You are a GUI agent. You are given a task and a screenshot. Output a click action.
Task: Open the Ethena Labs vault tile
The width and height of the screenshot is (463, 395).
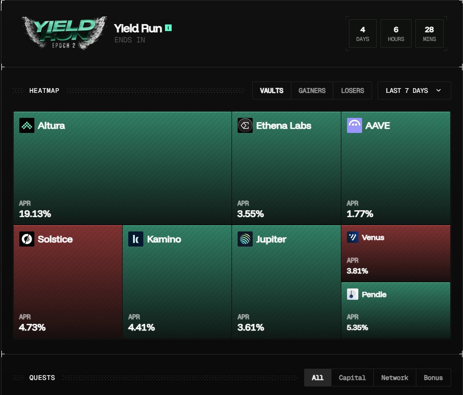pos(286,168)
